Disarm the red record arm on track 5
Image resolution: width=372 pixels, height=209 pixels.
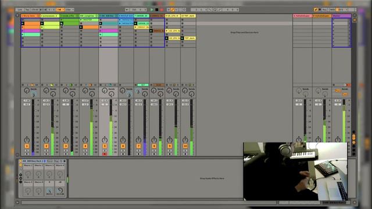105,154
